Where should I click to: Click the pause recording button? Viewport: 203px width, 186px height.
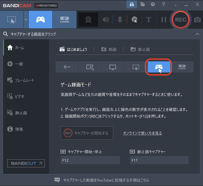164,20
